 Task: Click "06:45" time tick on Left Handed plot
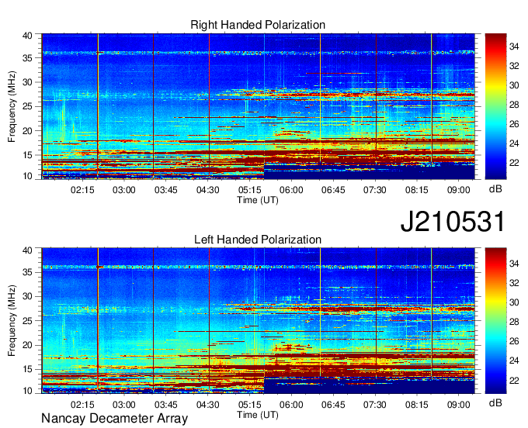coord(333,405)
